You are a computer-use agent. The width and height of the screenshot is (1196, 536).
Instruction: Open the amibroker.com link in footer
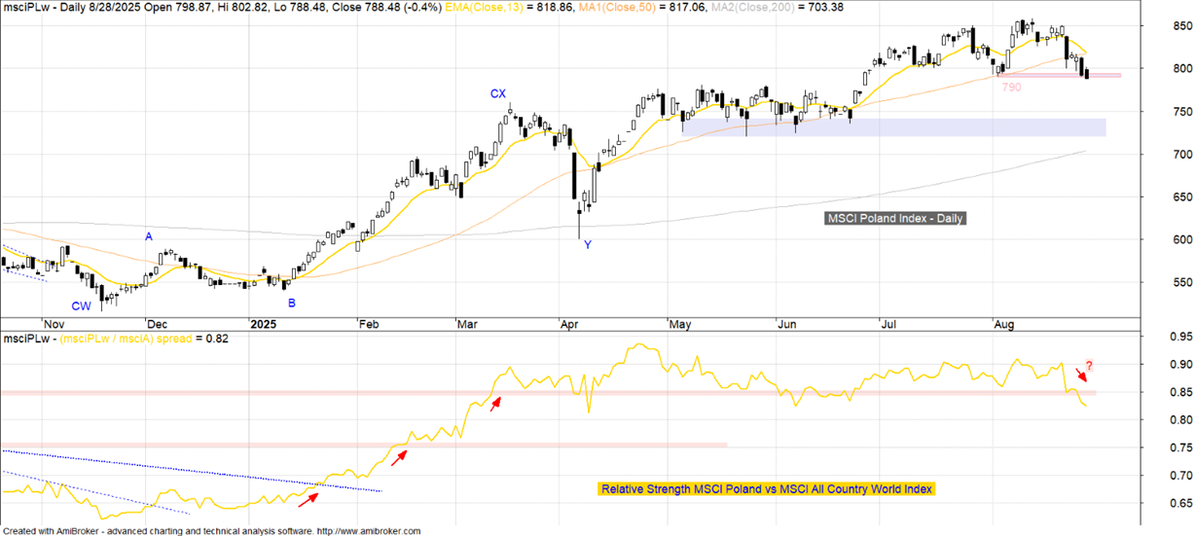coord(369,531)
